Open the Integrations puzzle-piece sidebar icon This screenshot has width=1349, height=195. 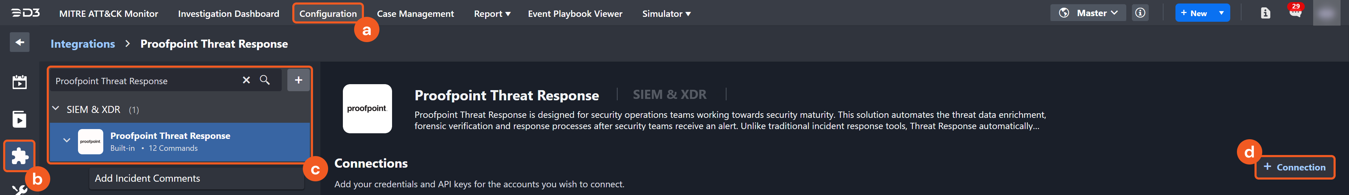point(19,156)
